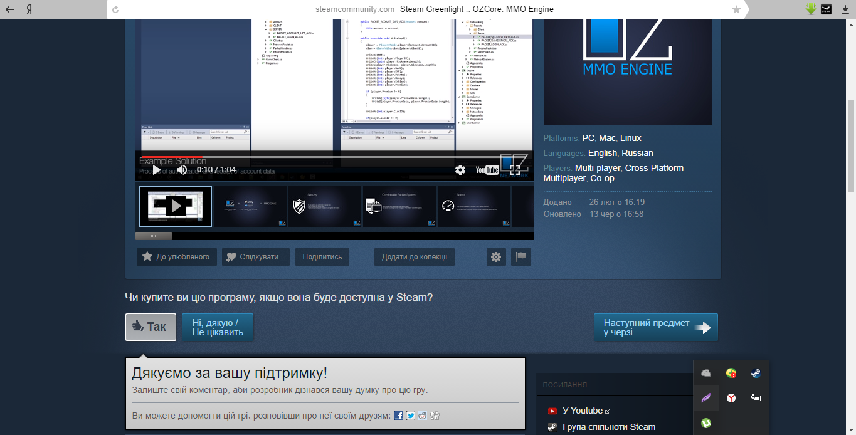Go to Наступний предмет у черзі
Screen dimensions: 856x435
click(656, 327)
